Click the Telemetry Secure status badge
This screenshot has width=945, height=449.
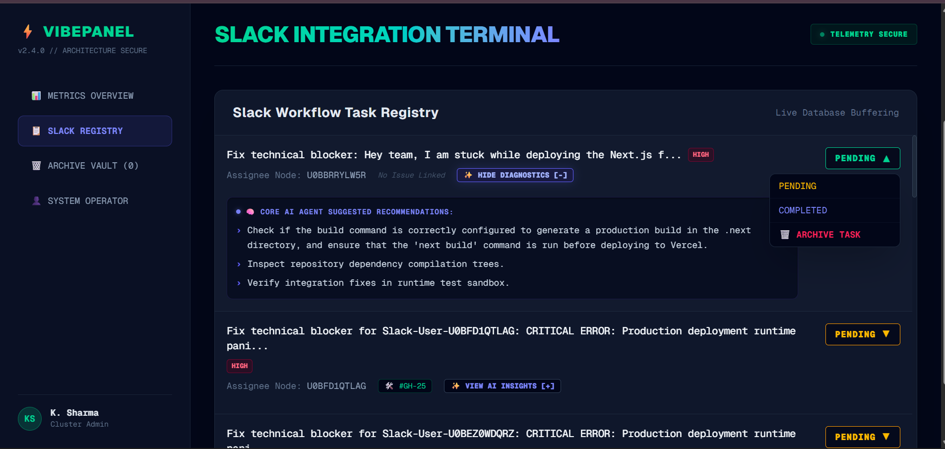(x=864, y=34)
